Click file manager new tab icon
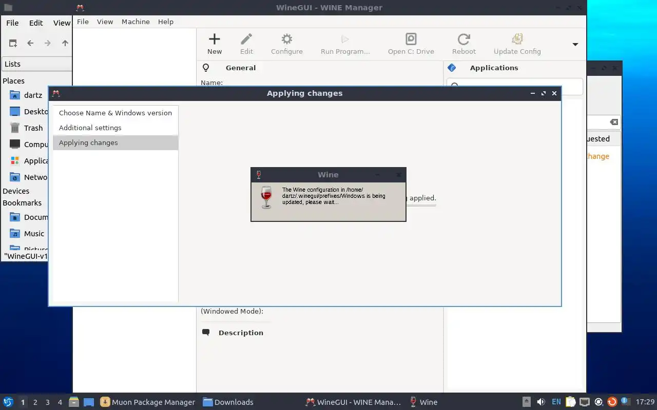Image resolution: width=657 pixels, height=410 pixels. pos(13,43)
